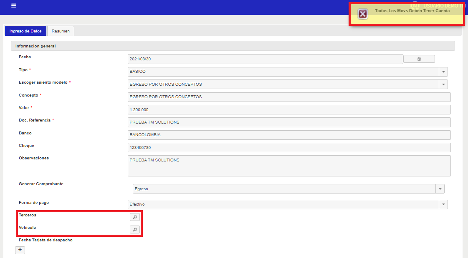468x258 pixels.
Task: Select the Ingreso de Datos tab
Action: pos(25,31)
